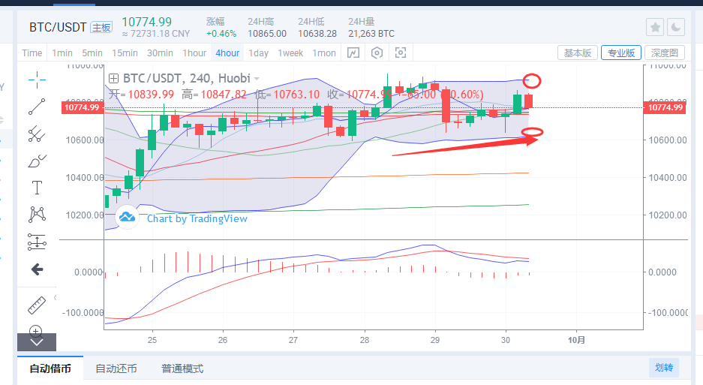Image resolution: width=703 pixels, height=385 pixels.
Task: Click the ≈ 72731.18 CNY price
Action: point(156,34)
